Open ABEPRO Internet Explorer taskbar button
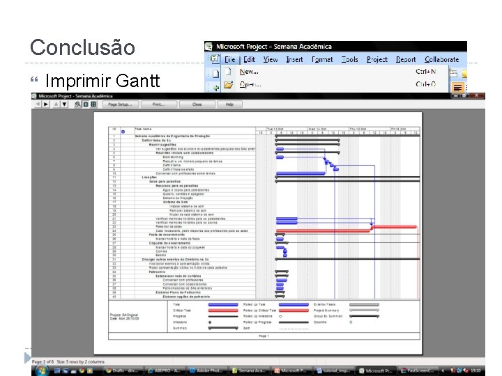The image size is (502, 376). 165,371
